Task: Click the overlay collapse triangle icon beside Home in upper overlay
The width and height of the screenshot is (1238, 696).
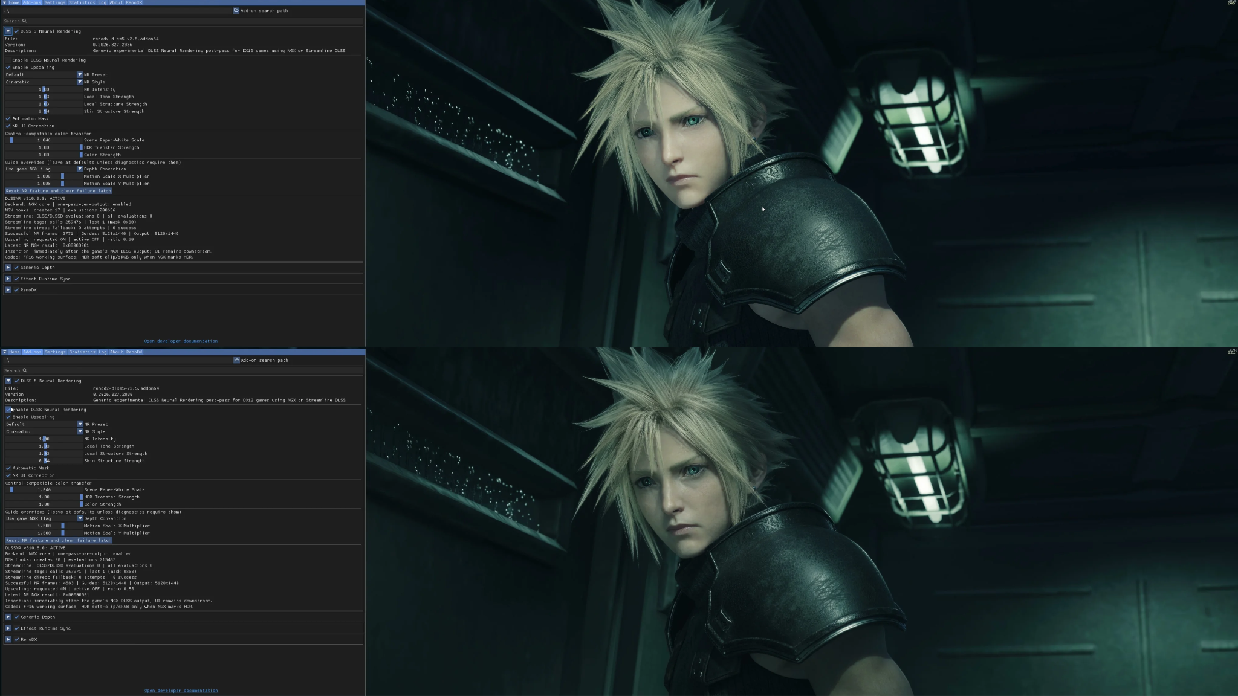Action: [4, 2]
